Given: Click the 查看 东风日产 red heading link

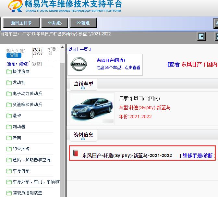Looking at the screenshot, I should tap(193, 64).
